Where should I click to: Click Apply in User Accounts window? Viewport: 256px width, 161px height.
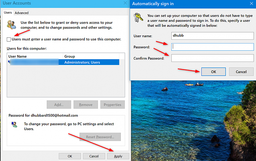click(x=118, y=156)
